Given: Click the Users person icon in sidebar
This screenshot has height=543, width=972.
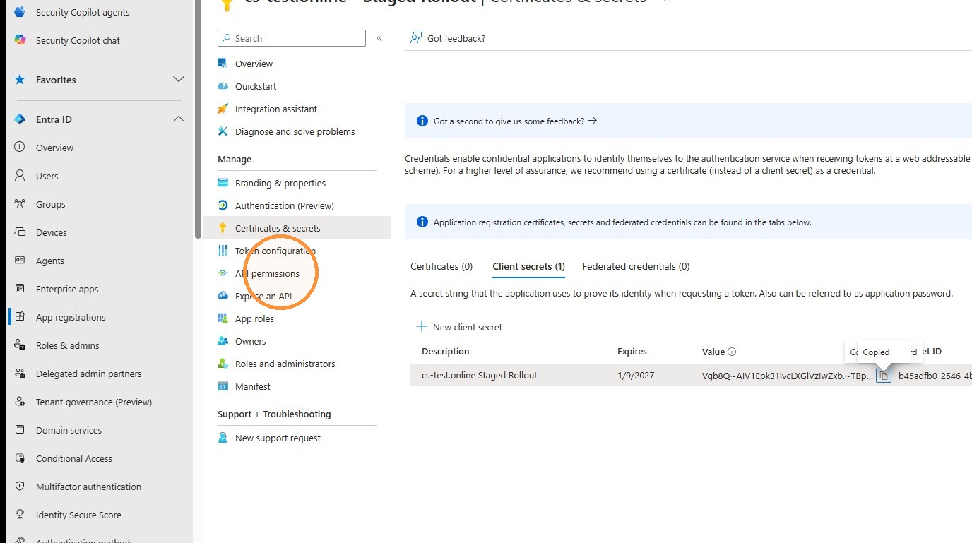Looking at the screenshot, I should pyautogui.click(x=20, y=176).
